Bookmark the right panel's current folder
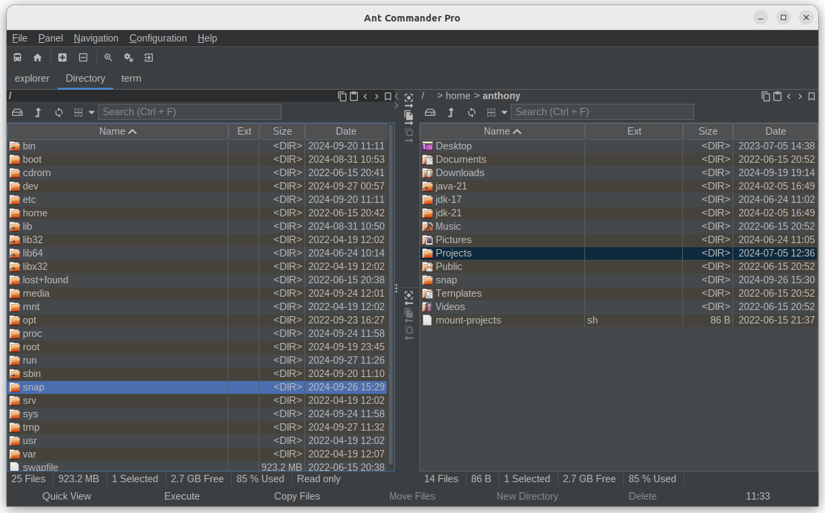This screenshot has height=513, width=825. tap(812, 96)
